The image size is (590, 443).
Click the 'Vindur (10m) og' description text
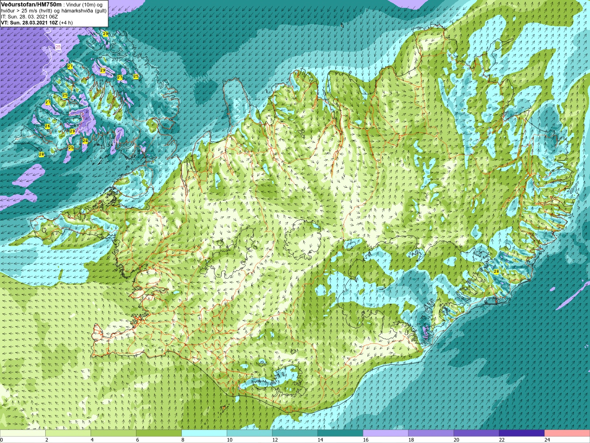click(x=84, y=4)
